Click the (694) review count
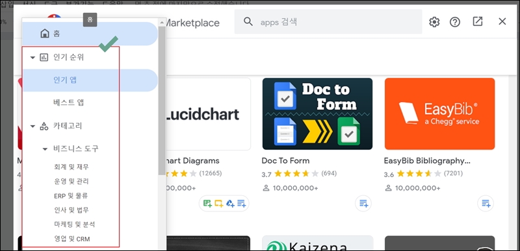 pos(329,173)
